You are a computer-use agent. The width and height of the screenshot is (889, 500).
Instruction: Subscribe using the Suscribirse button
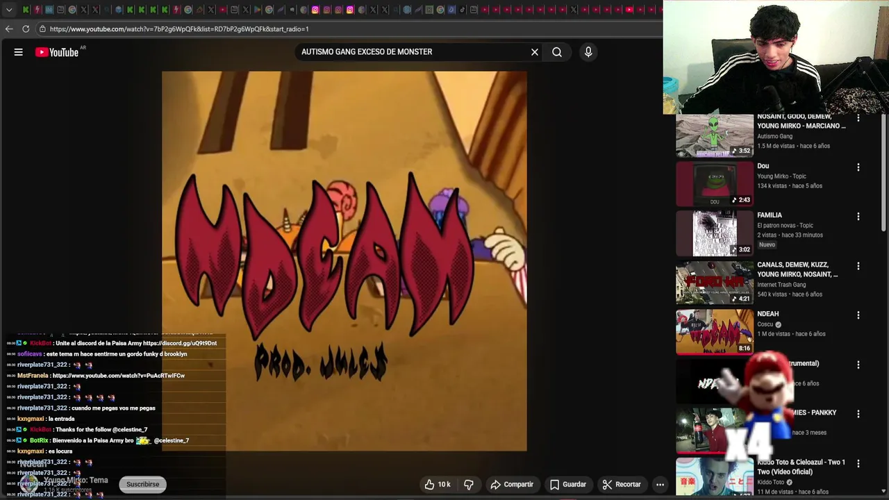tap(143, 484)
